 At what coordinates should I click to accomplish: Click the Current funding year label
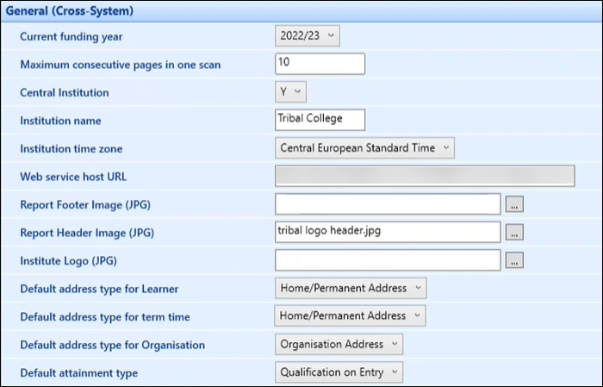point(71,36)
